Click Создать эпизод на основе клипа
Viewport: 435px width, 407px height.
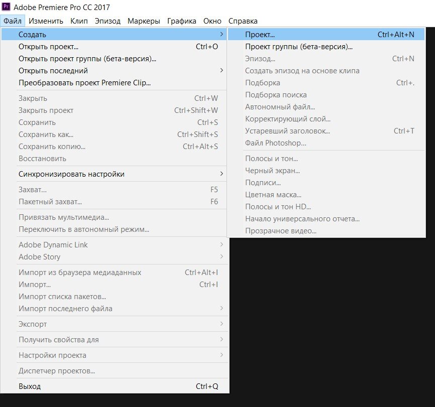tap(327, 71)
